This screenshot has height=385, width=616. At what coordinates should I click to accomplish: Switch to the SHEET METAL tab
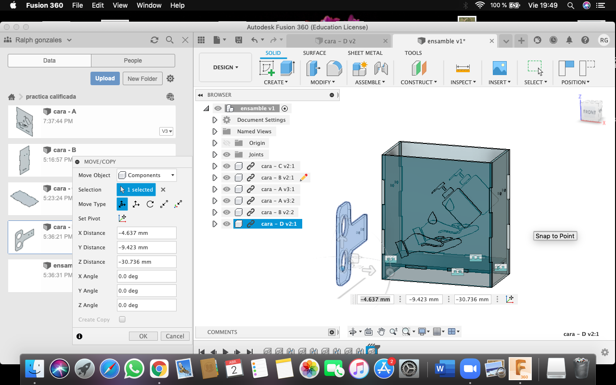click(x=365, y=53)
